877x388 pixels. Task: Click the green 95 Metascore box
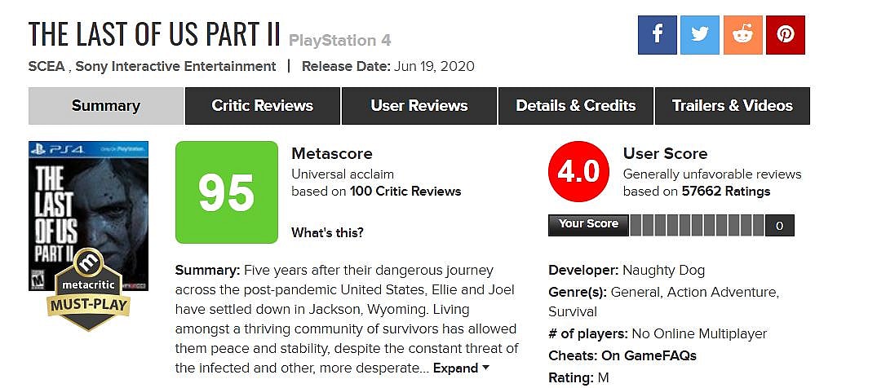click(226, 192)
